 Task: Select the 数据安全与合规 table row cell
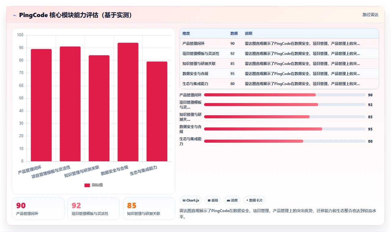click(195, 74)
